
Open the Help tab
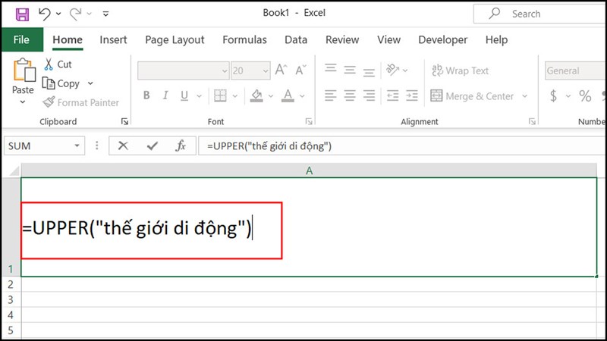(496, 40)
